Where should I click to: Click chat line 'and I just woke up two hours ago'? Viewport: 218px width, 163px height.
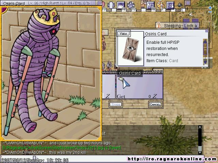click(80, 143)
